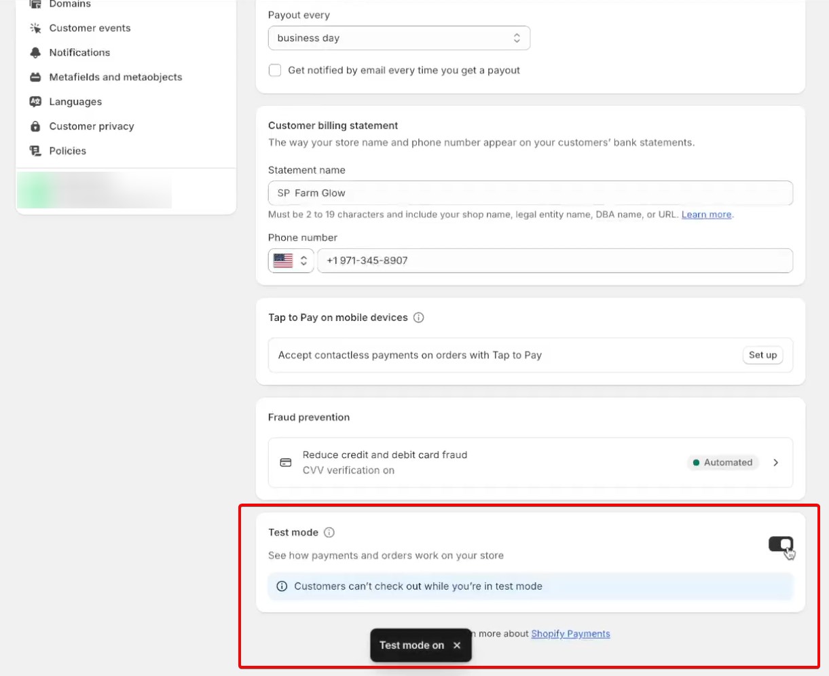The height and width of the screenshot is (676, 829).
Task: Open the Payout every dropdown
Action: click(399, 38)
